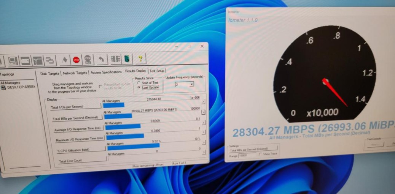Open the Total I/Os per Second metric selector
The height and width of the screenshot is (194, 395).
(76, 107)
